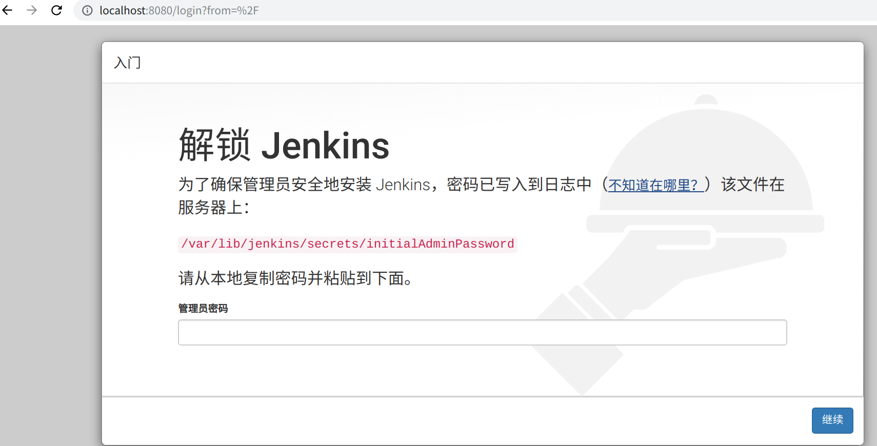Click the '管理员密码' field label

(x=203, y=308)
